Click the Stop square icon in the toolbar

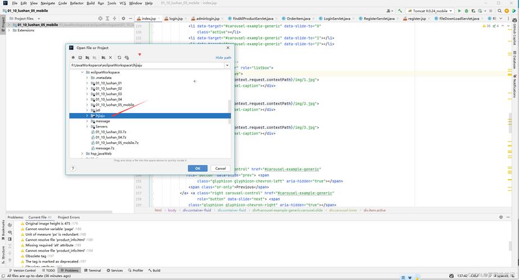[491, 11]
